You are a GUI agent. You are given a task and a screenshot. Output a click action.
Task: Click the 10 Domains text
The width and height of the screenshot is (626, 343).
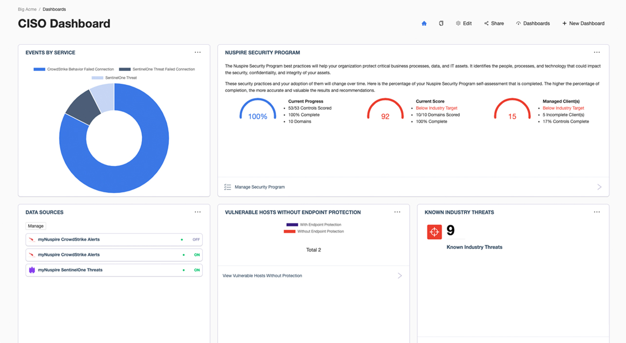300,122
